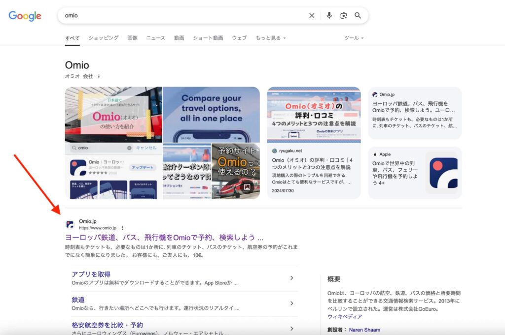The image size is (505, 335).
Task: Expand アプリを取得 sitelink chevron
Action: (291, 278)
